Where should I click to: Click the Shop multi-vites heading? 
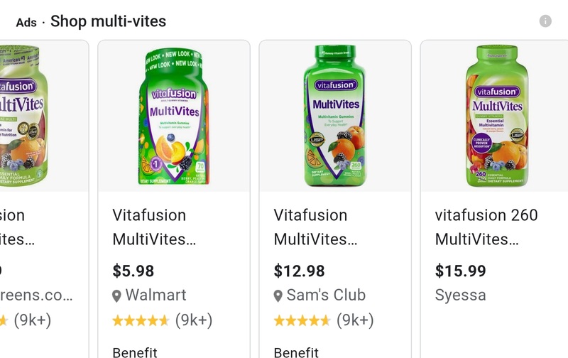click(x=109, y=21)
